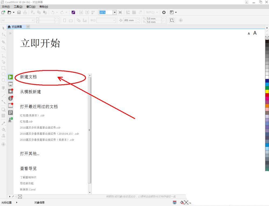Open recent file 红包墙.cdr
269x206 pixels.
point(26,121)
